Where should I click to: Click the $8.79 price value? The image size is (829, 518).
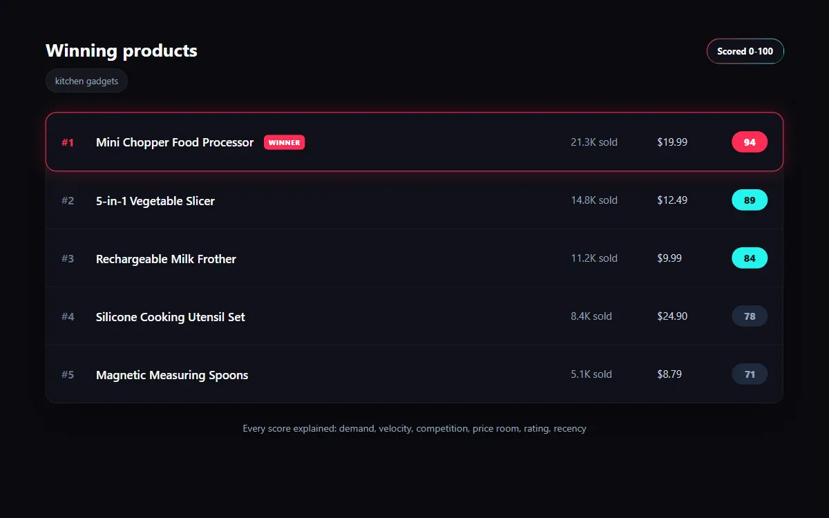point(669,374)
